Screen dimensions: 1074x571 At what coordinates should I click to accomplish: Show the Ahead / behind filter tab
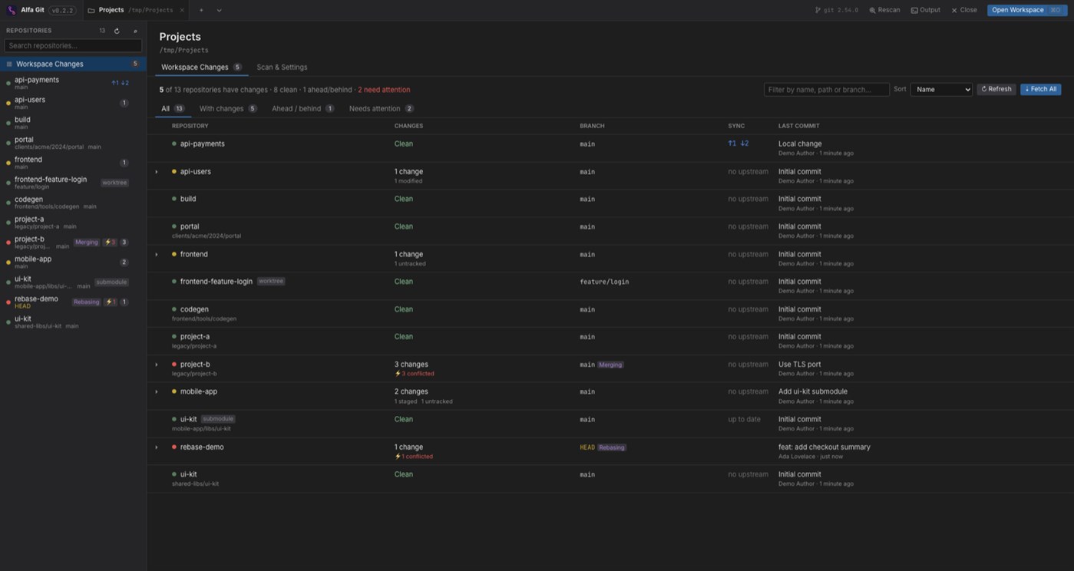point(302,109)
